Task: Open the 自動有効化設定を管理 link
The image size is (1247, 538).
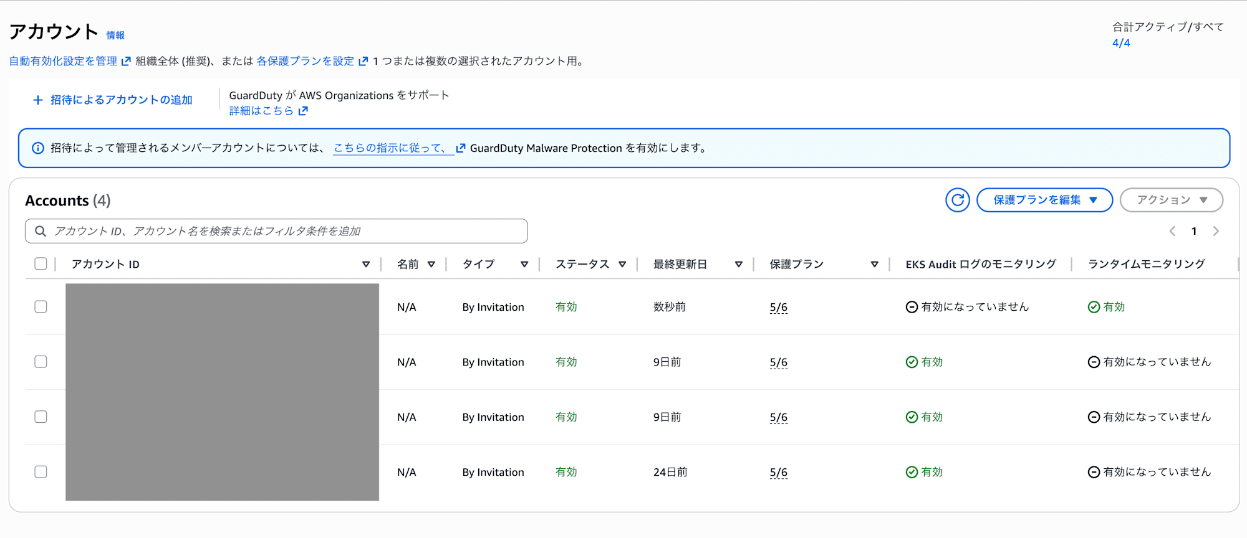Action: (x=63, y=61)
